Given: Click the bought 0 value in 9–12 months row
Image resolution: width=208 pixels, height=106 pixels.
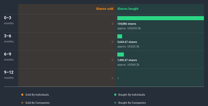Looking at the screenshot, I should 118,78.
